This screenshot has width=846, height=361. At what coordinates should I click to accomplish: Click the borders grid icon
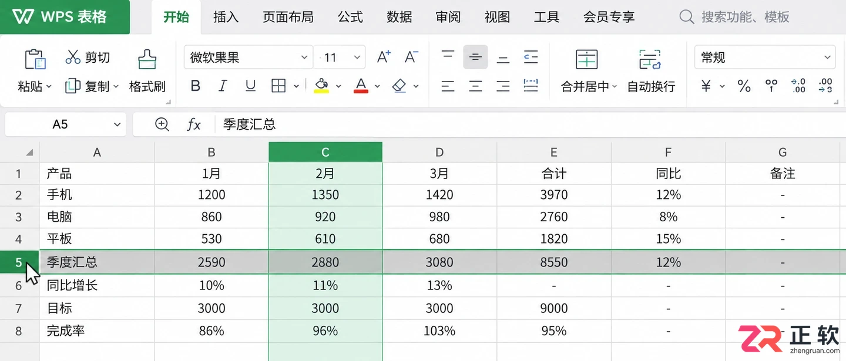(278, 86)
